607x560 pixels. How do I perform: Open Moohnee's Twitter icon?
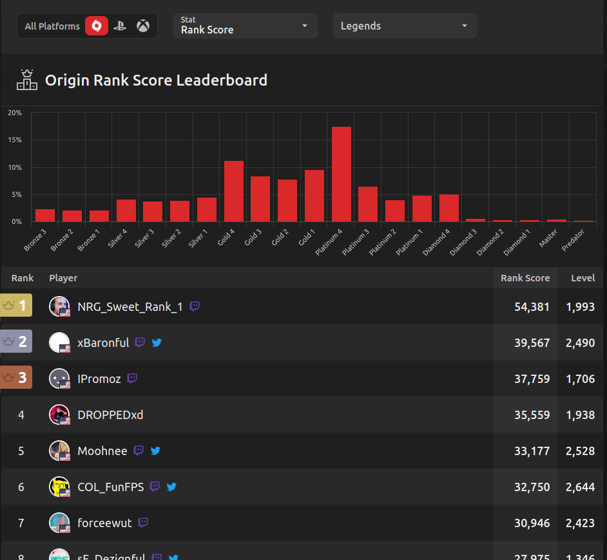pyautogui.click(x=155, y=451)
